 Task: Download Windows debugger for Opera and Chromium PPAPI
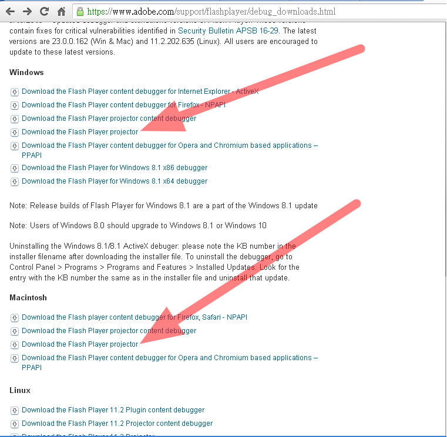pyautogui.click(x=170, y=150)
